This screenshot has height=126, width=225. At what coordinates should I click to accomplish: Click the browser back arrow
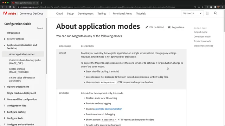[x=2, y=7]
